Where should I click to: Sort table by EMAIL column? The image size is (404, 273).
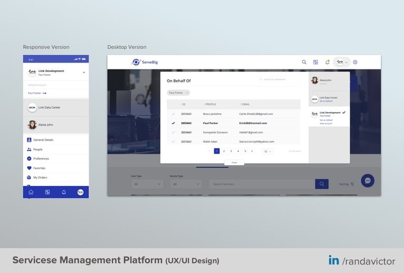(x=245, y=104)
